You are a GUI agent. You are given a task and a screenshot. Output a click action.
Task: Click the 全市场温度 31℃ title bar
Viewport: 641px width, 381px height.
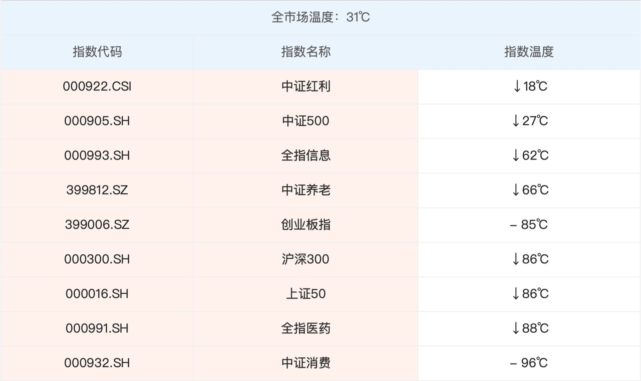coord(320,17)
